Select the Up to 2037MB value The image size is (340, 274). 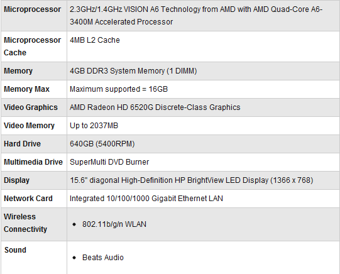[94, 126]
